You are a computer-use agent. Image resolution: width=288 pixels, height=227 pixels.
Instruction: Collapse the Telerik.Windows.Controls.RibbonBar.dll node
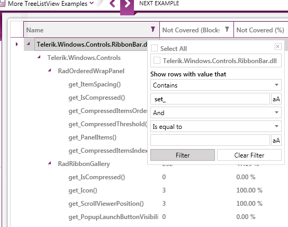[28, 44]
